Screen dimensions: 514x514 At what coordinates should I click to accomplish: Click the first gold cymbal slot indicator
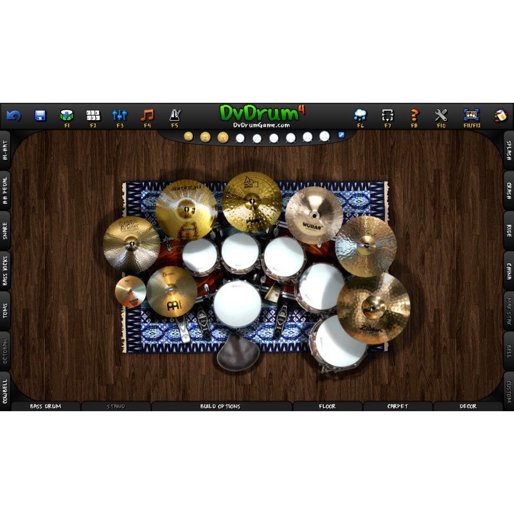pos(188,137)
